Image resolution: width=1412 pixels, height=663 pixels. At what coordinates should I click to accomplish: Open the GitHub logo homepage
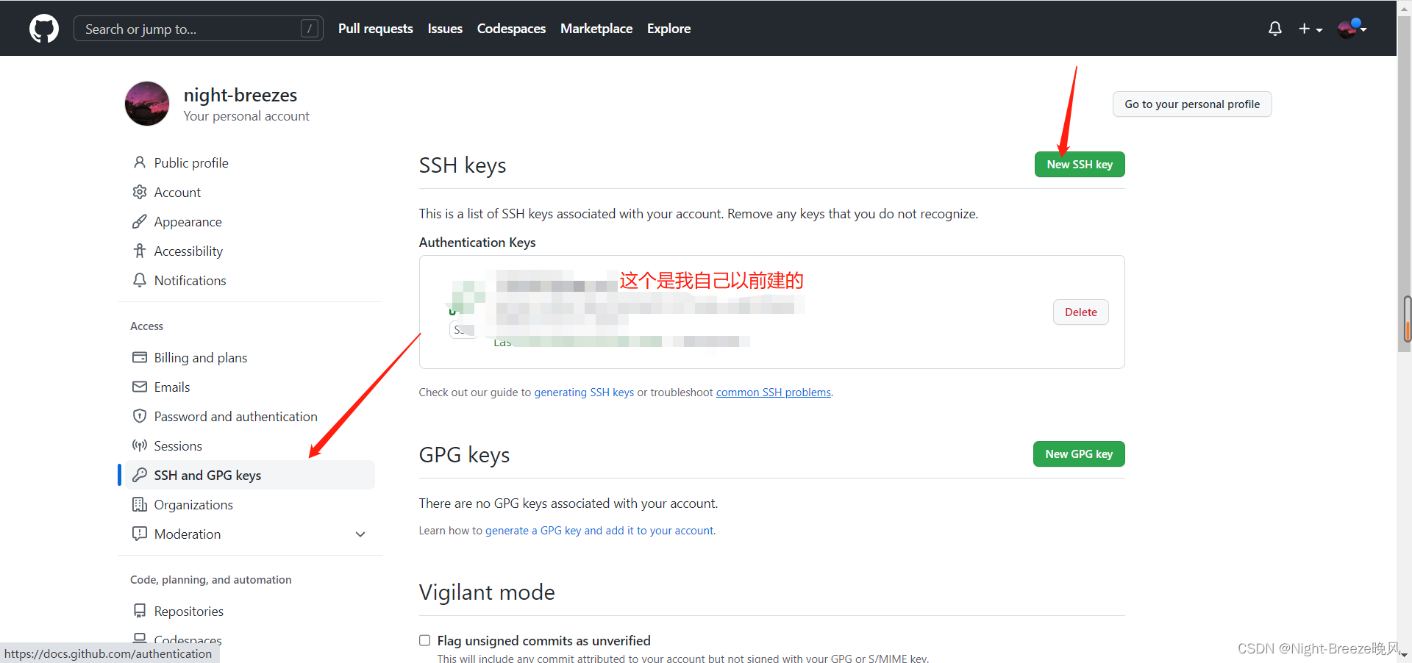(44, 29)
